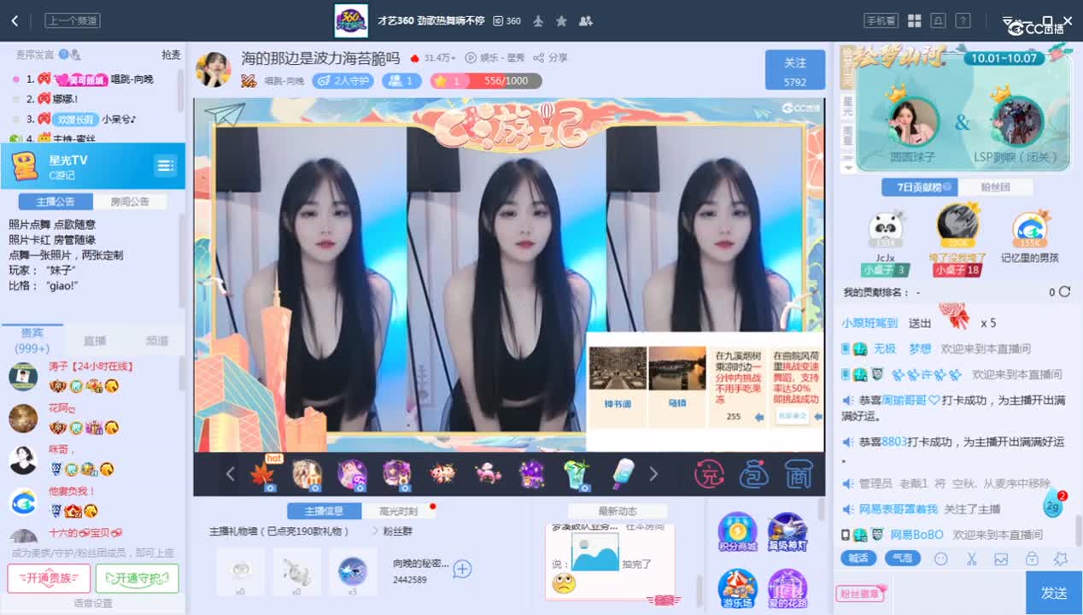Select the popsicle gift

[x=623, y=474]
